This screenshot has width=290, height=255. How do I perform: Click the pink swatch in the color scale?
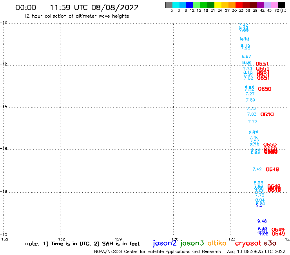[274, 5]
